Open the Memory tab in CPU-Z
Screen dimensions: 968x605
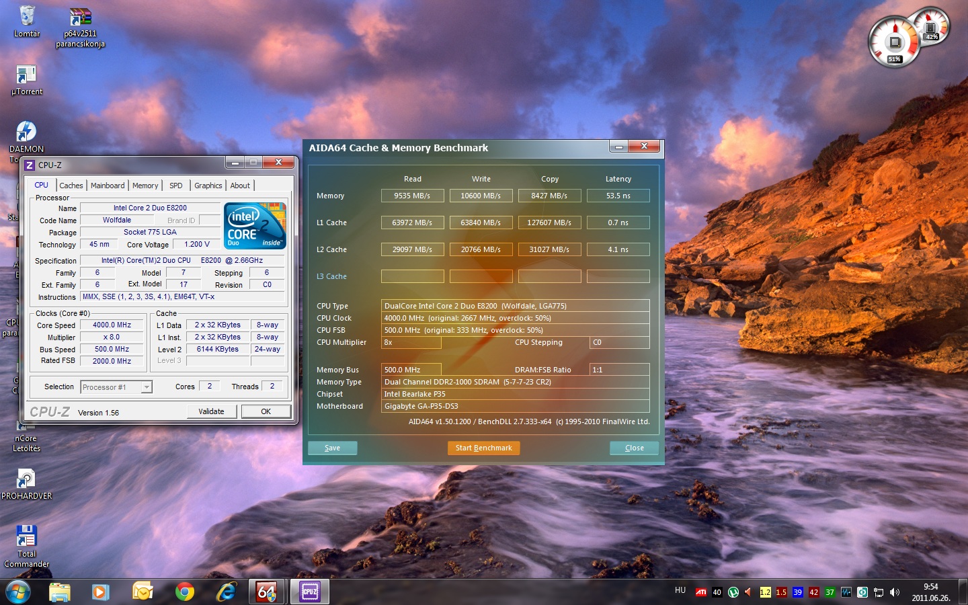[145, 186]
